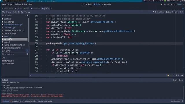Image resolution: width=185 pixels, height=104 pixels.
Task: Open the script editor Edit menu
Action: 15,12
